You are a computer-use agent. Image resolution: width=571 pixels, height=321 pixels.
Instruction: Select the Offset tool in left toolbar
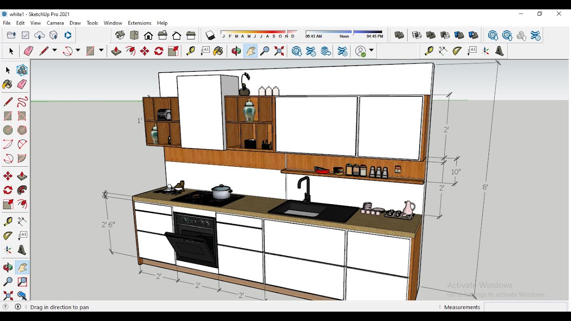click(22, 204)
